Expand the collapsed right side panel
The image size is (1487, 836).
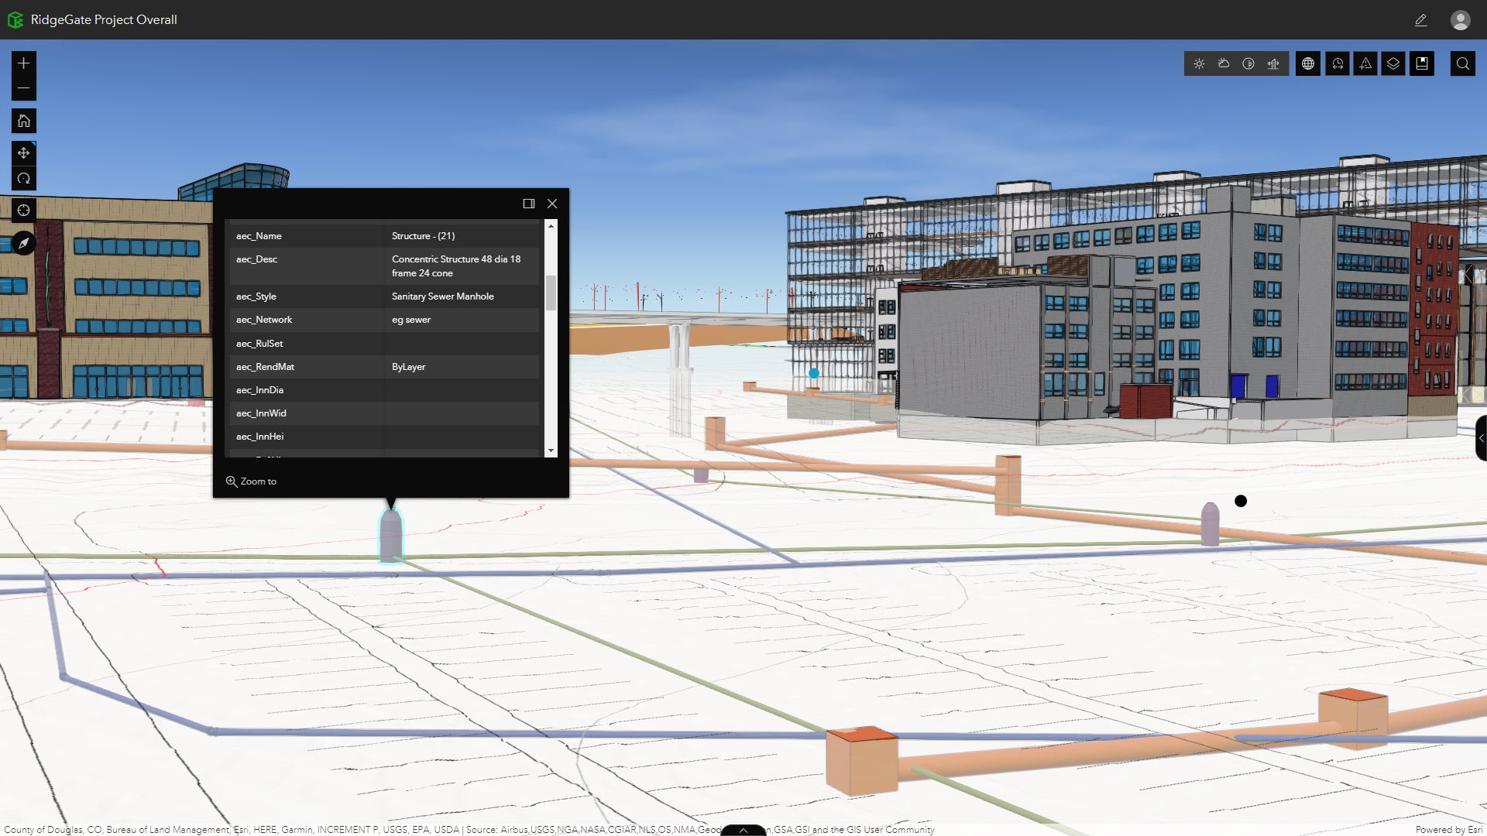coord(1481,438)
